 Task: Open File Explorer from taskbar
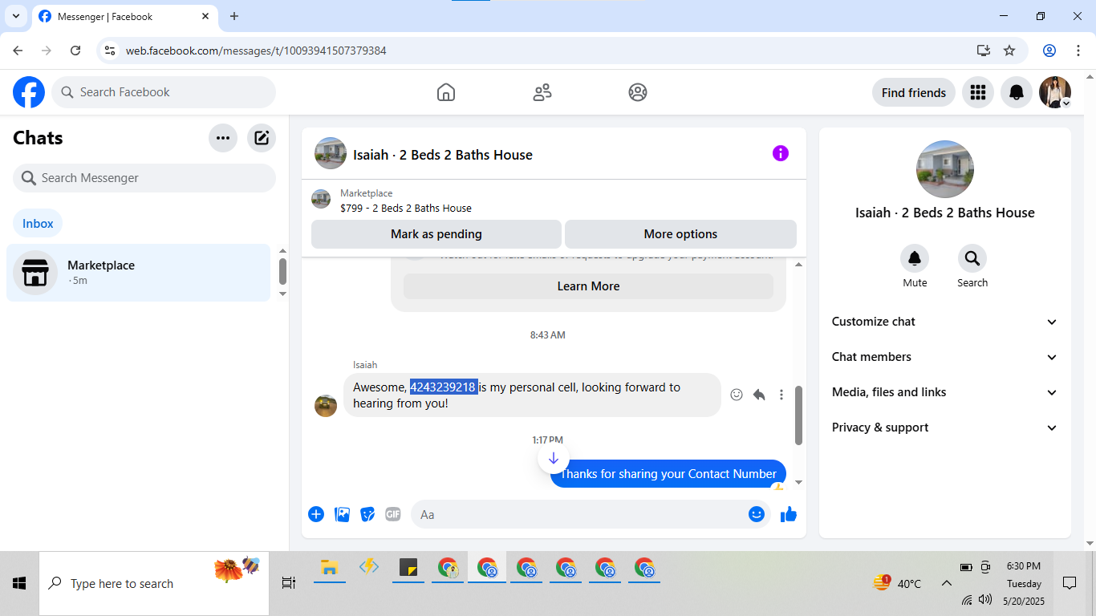[x=329, y=568]
